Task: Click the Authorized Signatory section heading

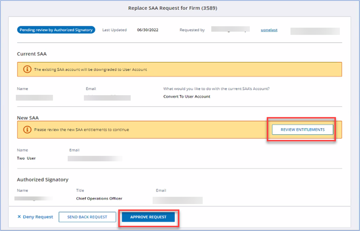Action: (x=43, y=179)
